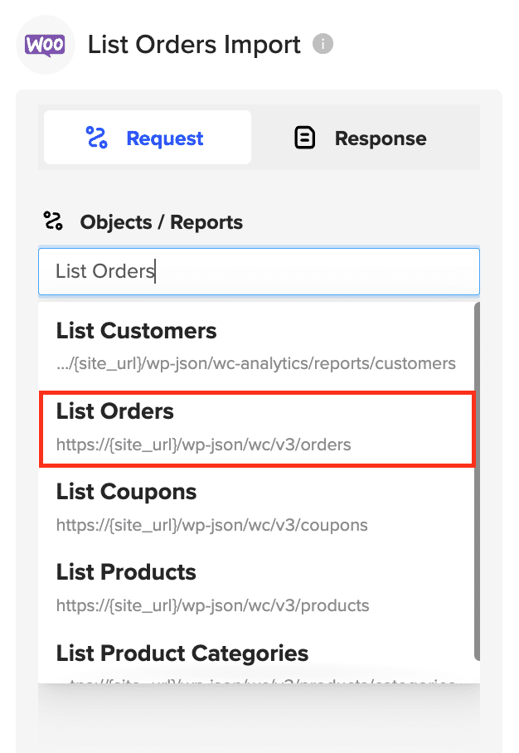Focus the Objects / Reports search field
519x753 pixels.
[x=259, y=271]
